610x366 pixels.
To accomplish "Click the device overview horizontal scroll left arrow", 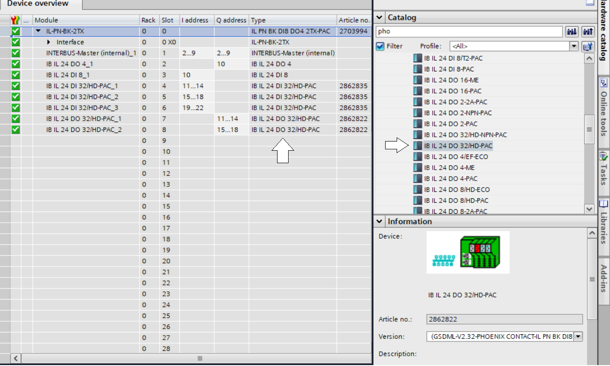I will 16,358.
